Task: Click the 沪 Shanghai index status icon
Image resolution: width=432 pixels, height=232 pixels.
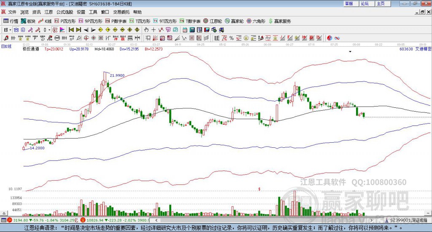Action: click(9, 220)
